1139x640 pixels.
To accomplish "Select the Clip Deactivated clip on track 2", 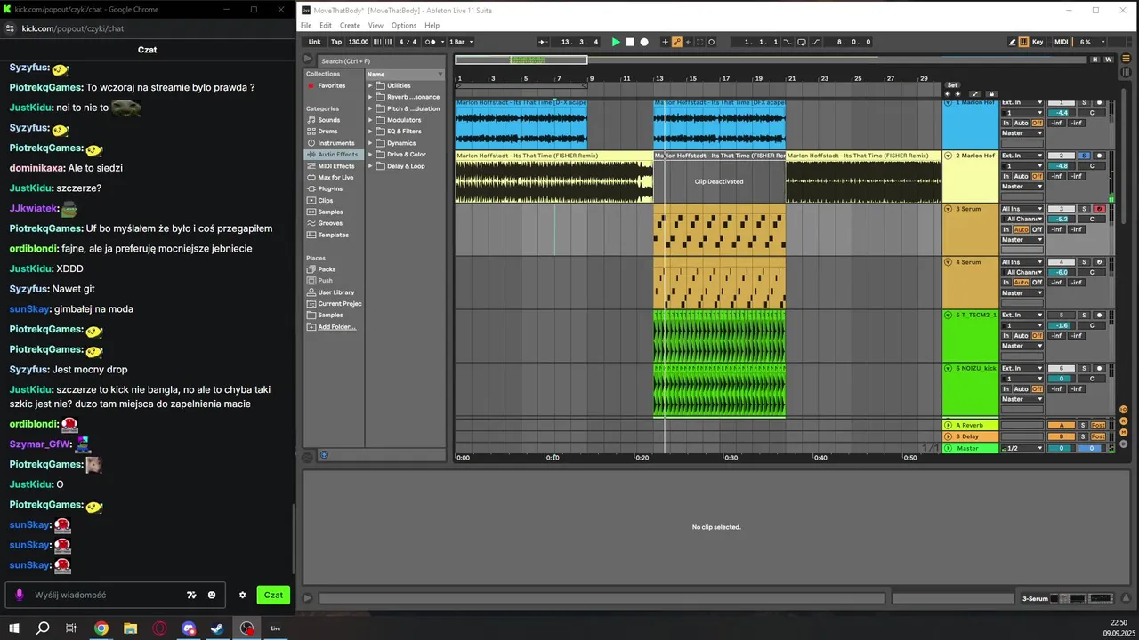I will pyautogui.click(x=719, y=177).
